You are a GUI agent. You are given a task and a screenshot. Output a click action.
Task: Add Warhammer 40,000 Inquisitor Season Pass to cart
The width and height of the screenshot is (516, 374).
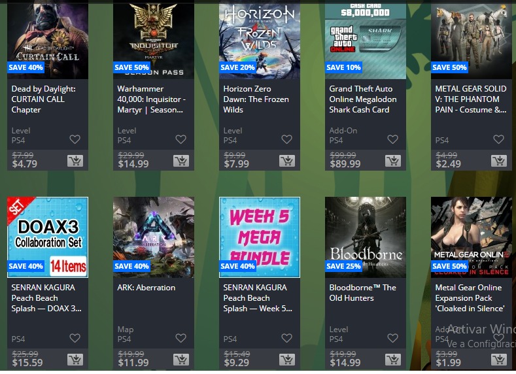tap(181, 161)
